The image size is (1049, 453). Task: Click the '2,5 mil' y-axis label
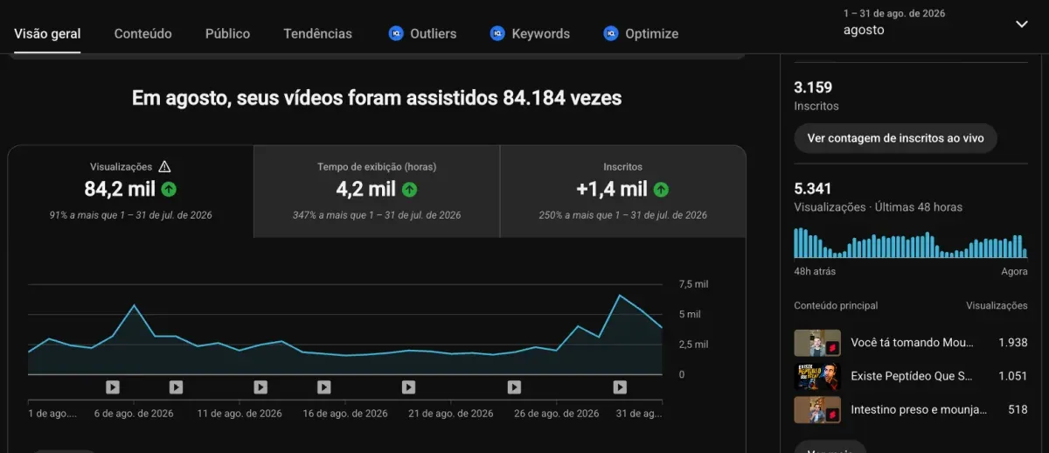[694, 345]
